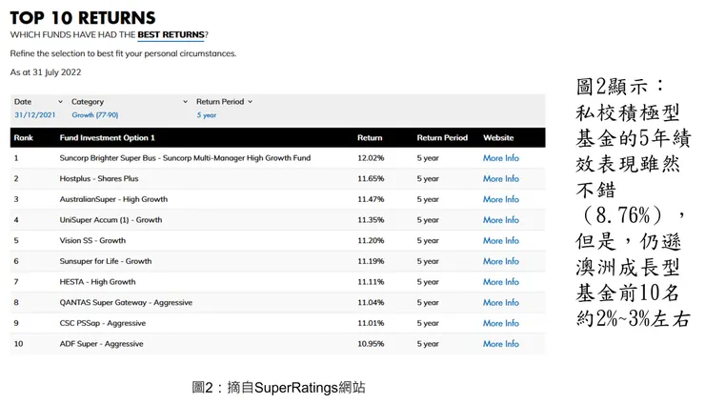This screenshot has height=404, width=705.
Task: Click the Return column header
Action: (x=370, y=137)
